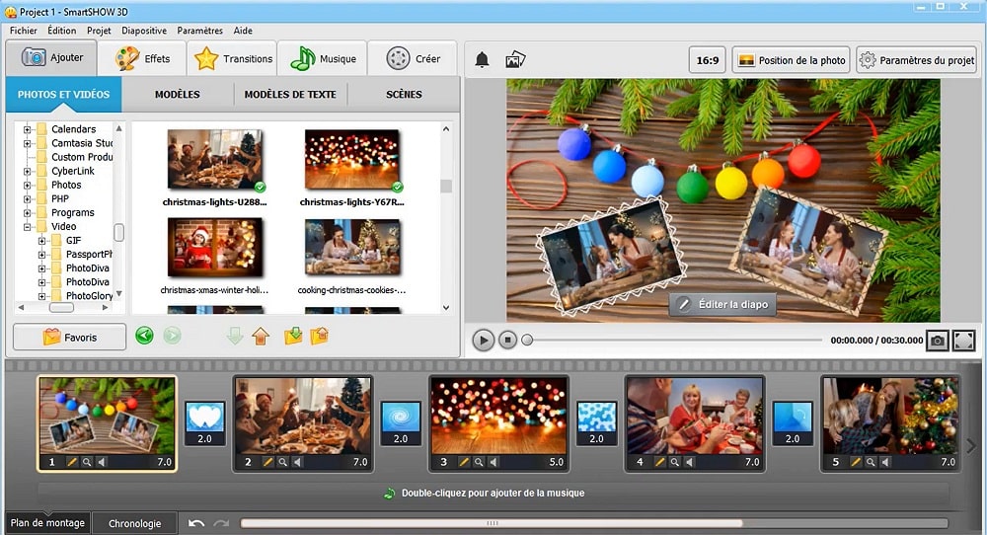The image size is (987, 535).
Task: Switch to the Effets tab
Action: (x=143, y=58)
